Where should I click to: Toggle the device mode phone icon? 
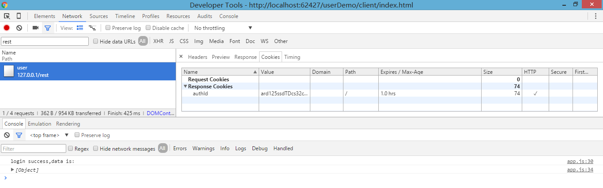19,16
